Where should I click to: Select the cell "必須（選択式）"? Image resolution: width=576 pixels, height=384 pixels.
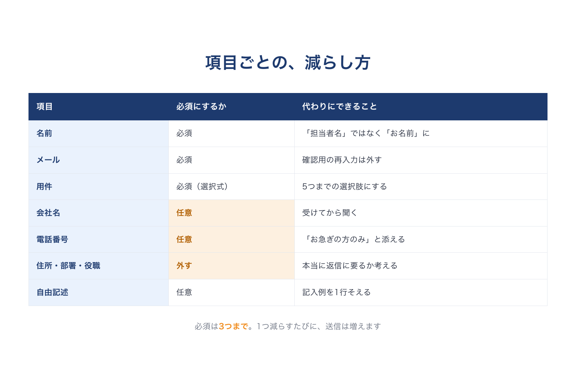click(x=231, y=187)
